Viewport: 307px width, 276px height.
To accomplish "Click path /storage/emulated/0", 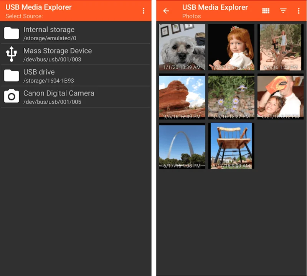I will (50, 38).
